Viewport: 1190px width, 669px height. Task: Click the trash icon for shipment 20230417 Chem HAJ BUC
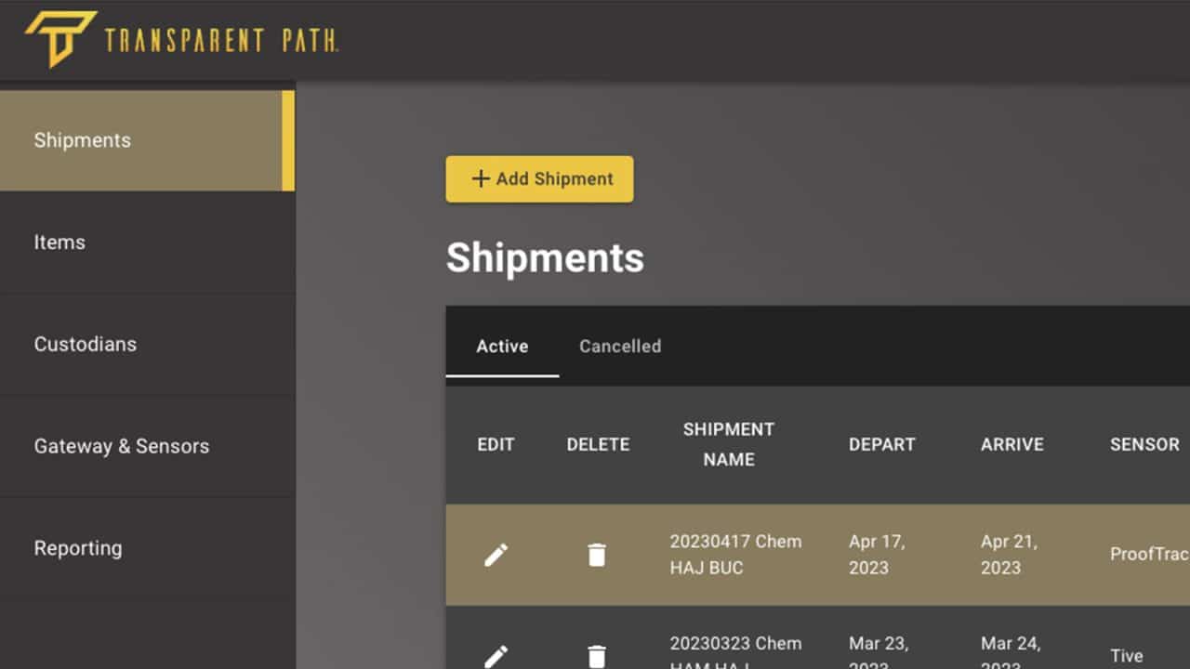pyautogui.click(x=597, y=554)
